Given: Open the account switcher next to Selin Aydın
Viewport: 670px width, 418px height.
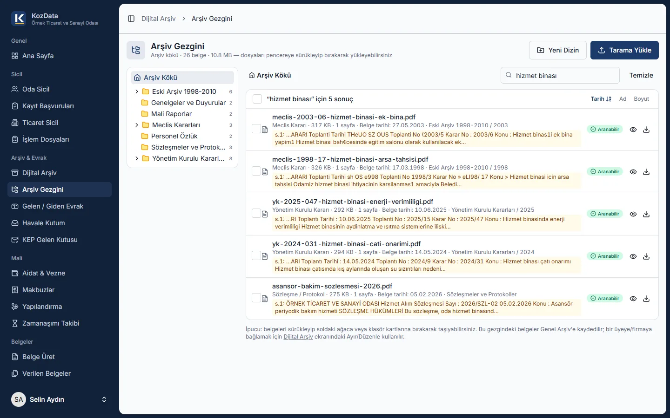Looking at the screenshot, I should [104, 399].
